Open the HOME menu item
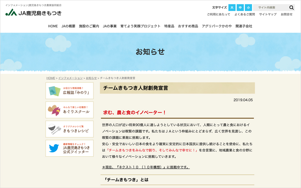This screenshot has height=188, width=301. click(x=53, y=26)
